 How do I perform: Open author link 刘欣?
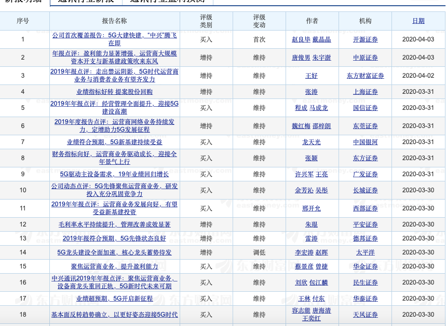coord(301,282)
